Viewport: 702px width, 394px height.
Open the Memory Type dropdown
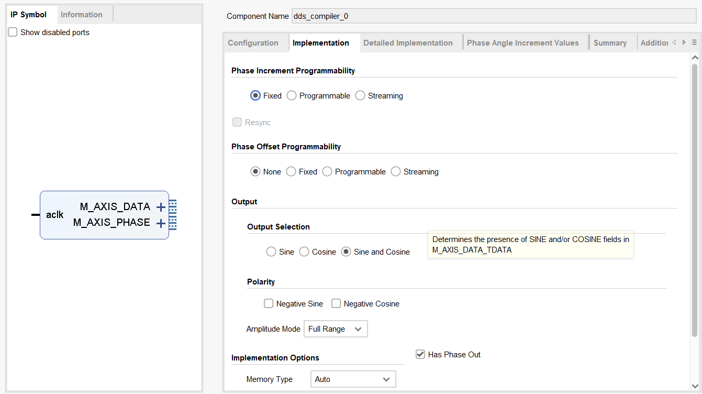pos(353,379)
